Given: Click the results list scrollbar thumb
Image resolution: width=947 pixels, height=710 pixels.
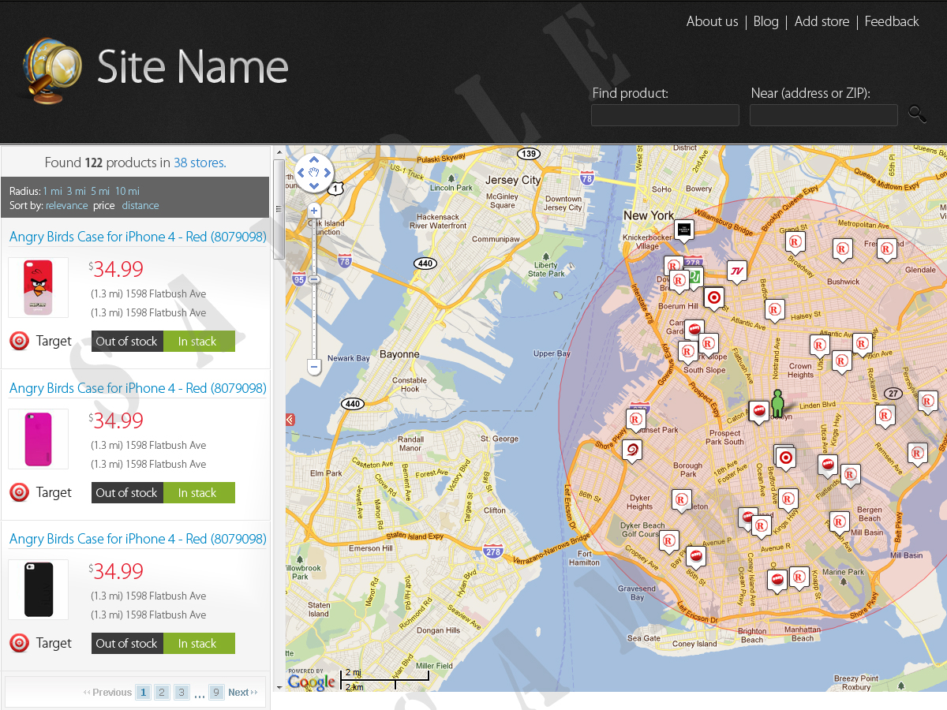Looking at the screenshot, I should 279,210.
